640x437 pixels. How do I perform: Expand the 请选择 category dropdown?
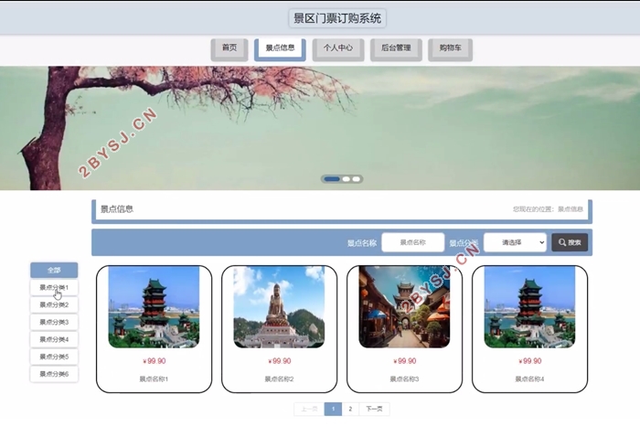click(515, 242)
